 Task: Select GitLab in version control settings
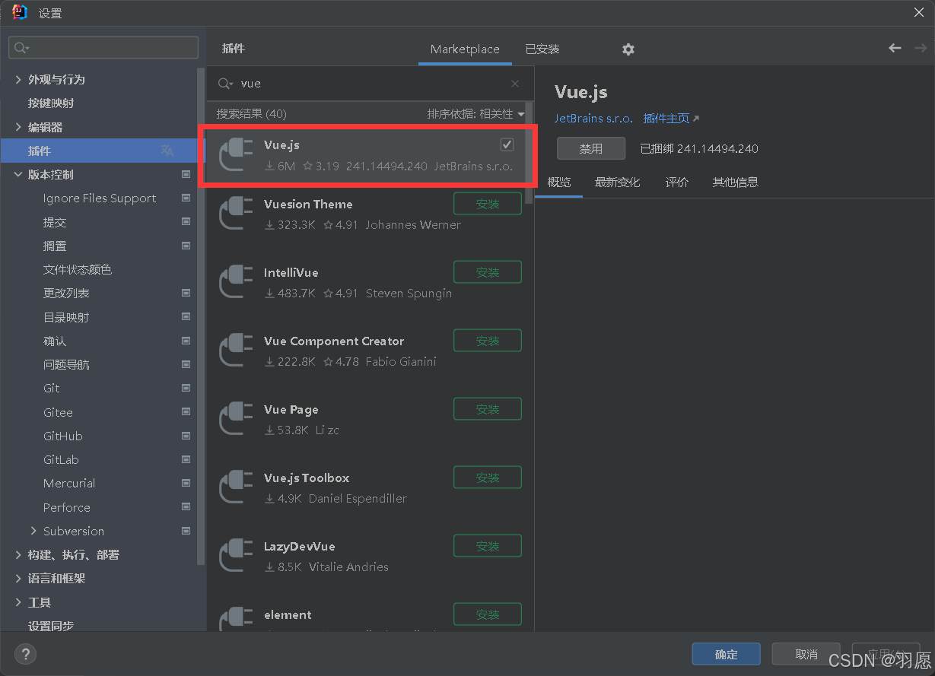pyautogui.click(x=61, y=459)
